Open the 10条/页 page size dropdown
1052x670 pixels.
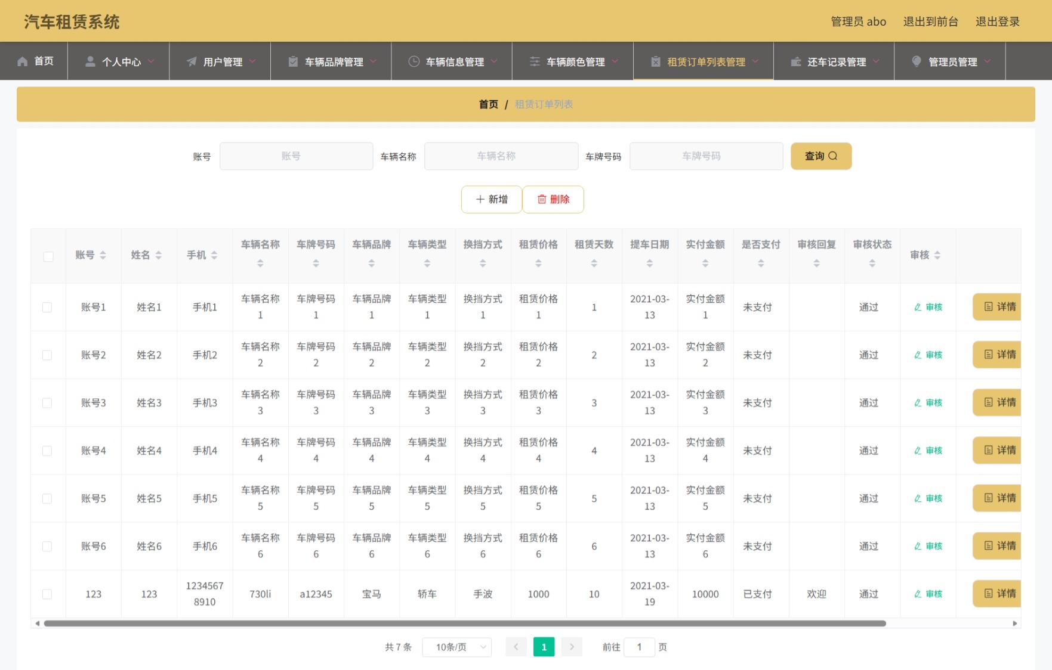pos(456,647)
